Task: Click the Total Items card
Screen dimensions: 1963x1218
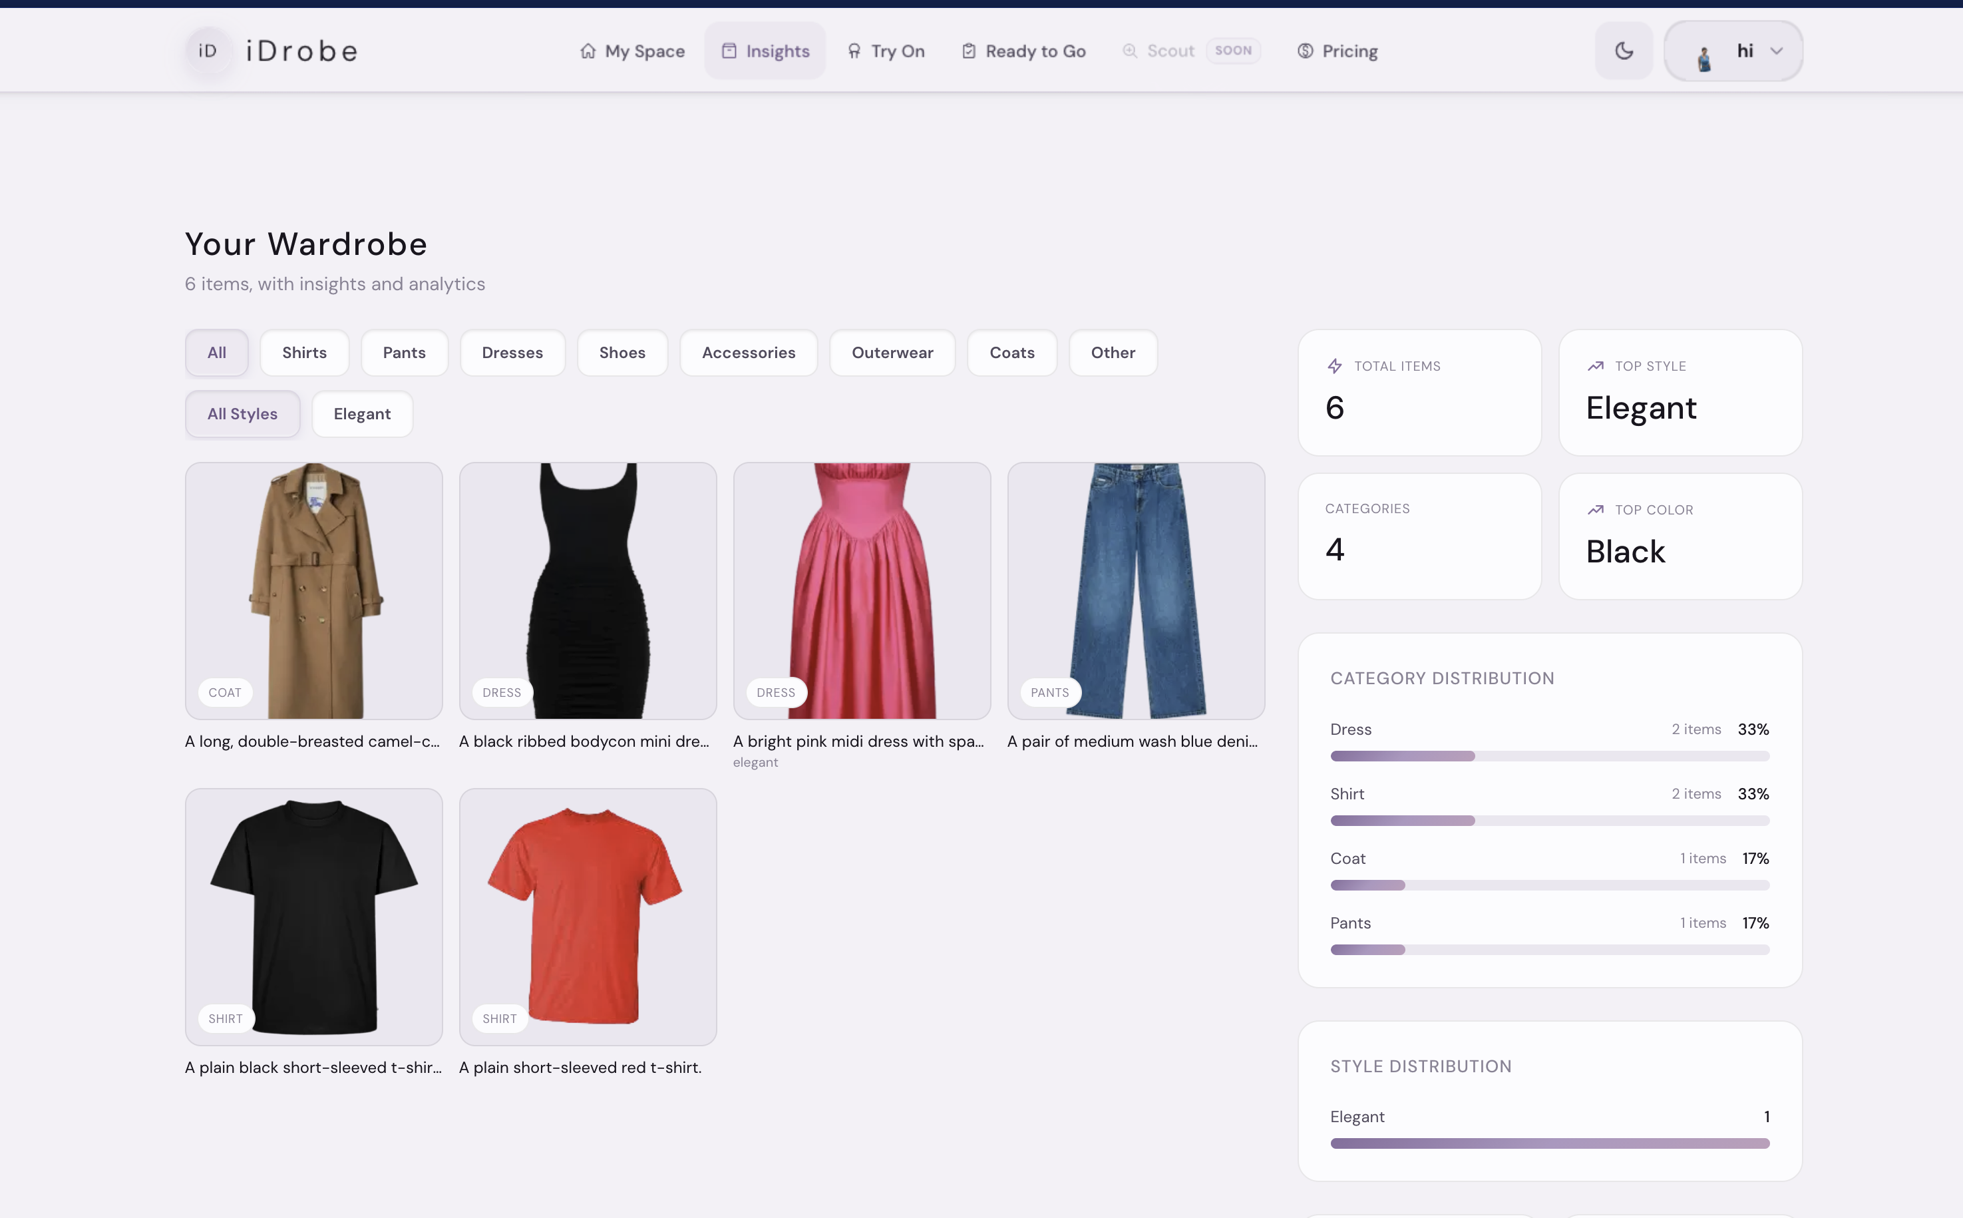Action: coord(1419,392)
